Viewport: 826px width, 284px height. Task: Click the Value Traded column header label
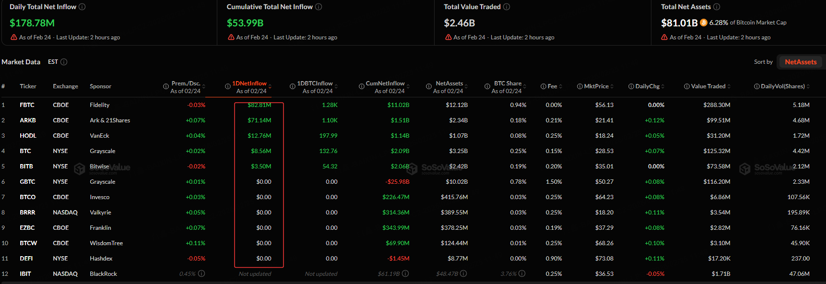[x=708, y=86]
